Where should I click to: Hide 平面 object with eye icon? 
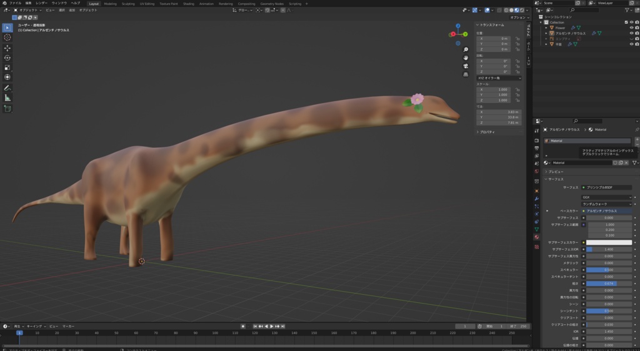[x=631, y=44]
